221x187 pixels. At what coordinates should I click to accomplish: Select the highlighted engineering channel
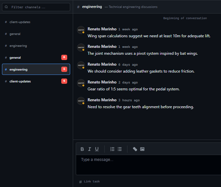tap(36, 69)
